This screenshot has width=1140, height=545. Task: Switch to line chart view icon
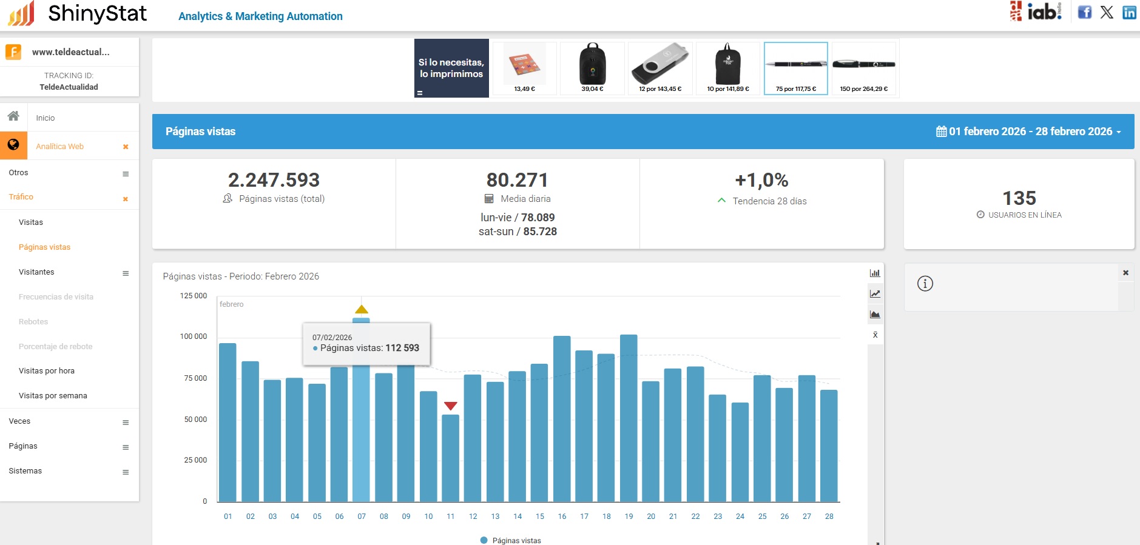pos(875,294)
